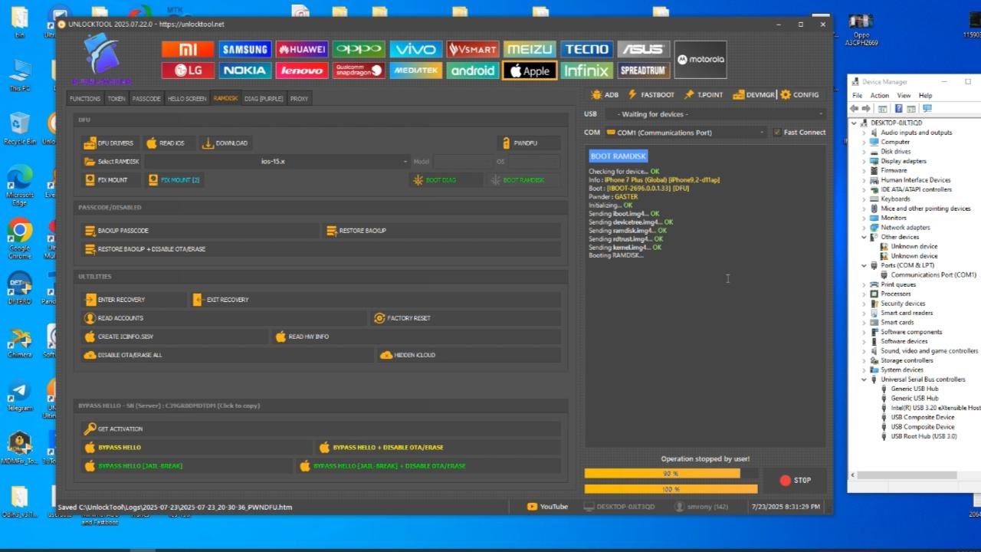Select the Huawei brand logo

point(302,49)
